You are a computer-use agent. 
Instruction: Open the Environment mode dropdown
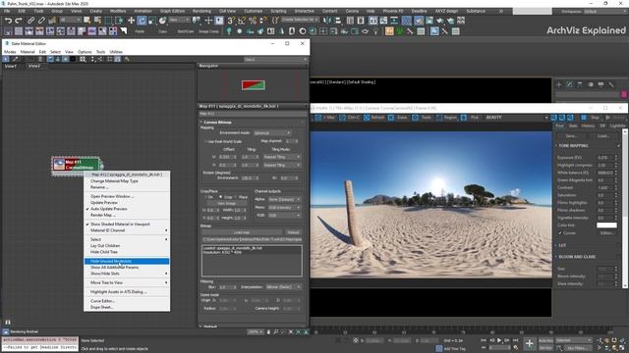point(272,133)
